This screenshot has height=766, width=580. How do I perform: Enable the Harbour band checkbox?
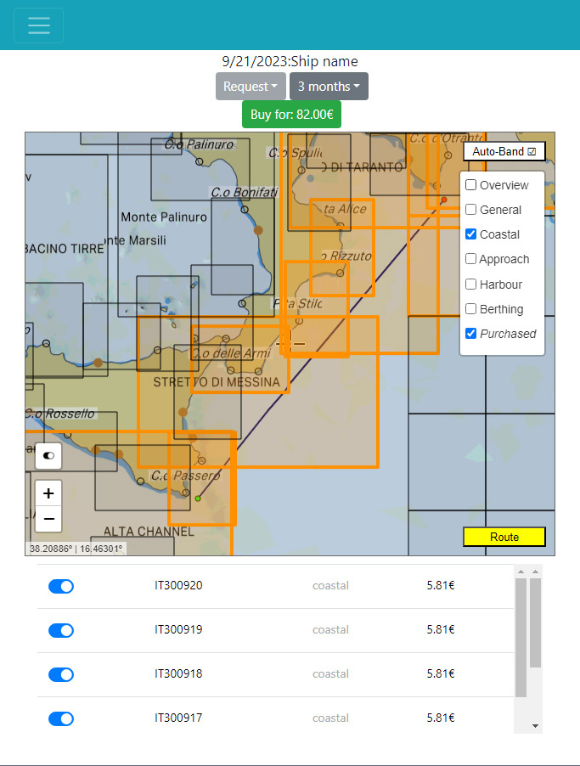[470, 284]
